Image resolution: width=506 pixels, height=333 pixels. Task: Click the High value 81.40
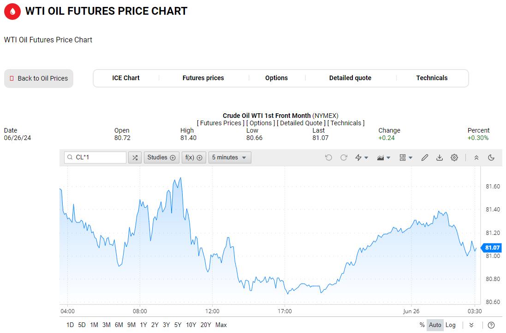(189, 138)
